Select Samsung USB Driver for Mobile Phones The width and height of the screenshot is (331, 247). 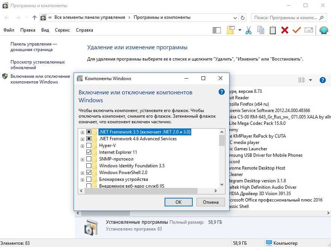coord(266,155)
